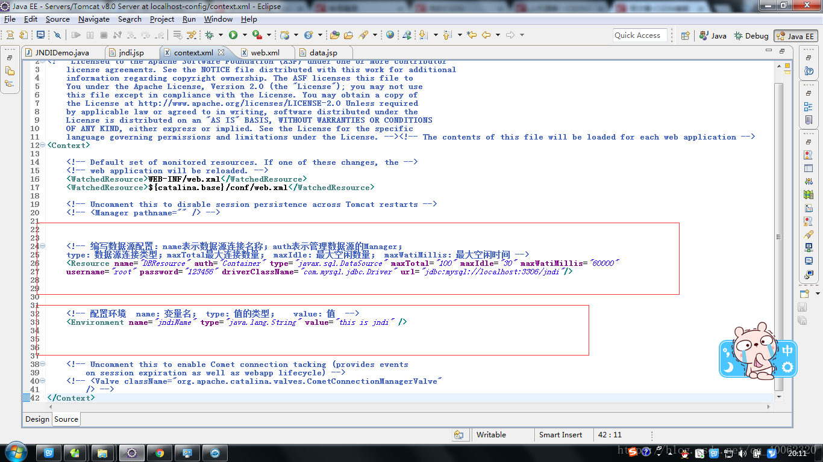The height and width of the screenshot is (462, 823).
Task: Switch to the Design editor tab
Action: coord(37,419)
